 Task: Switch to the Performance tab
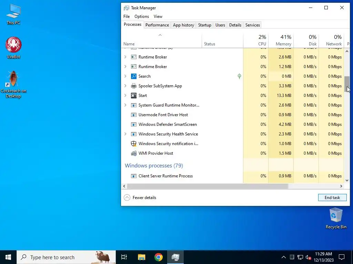(157, 25)
